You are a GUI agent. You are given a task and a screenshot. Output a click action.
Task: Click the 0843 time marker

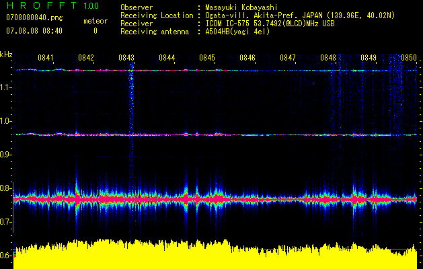[x=126, y=59]
